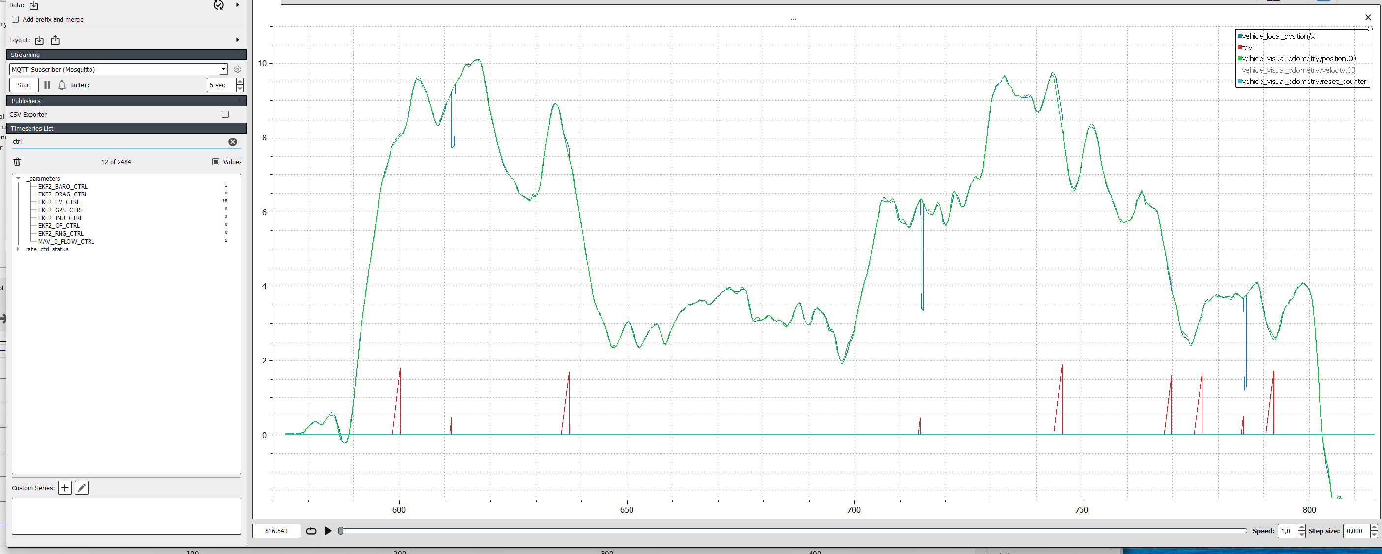The height and width of the screenshot is (554, 1382).
Task: Enable the CSV Exporter checkbox
Action: [x=225, y=114]
